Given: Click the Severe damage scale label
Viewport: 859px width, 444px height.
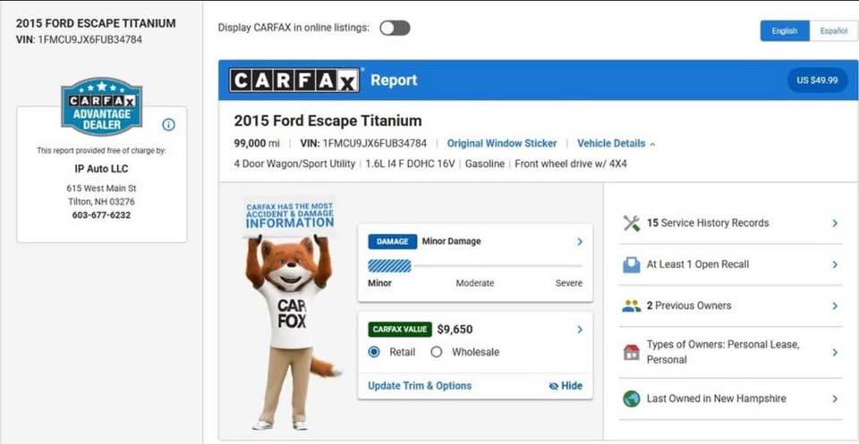Looking at the screenshot, I should point(569,283).
